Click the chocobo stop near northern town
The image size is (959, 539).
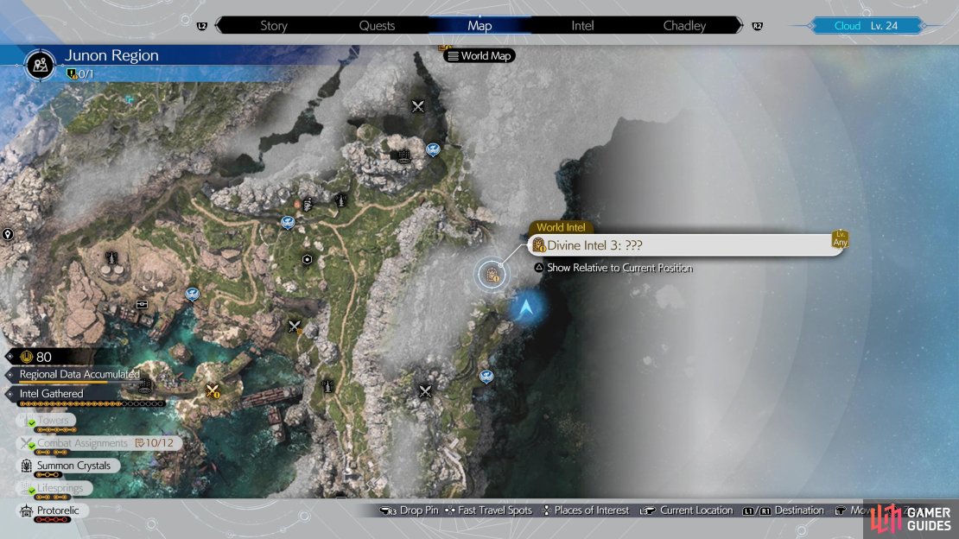point(433,150)
